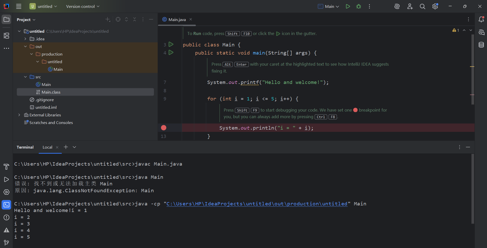This screenshot has height=248, width=487.
Task: Collapse the production folder
Action: pyautogui.click(x=31, y=54)
